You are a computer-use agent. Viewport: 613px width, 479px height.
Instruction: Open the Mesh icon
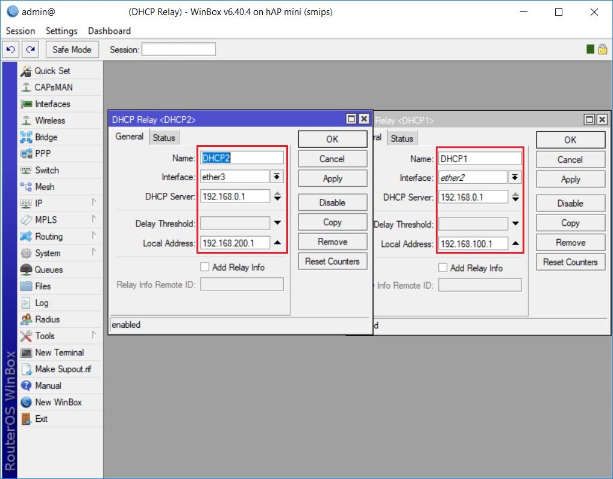click(26, 187)
